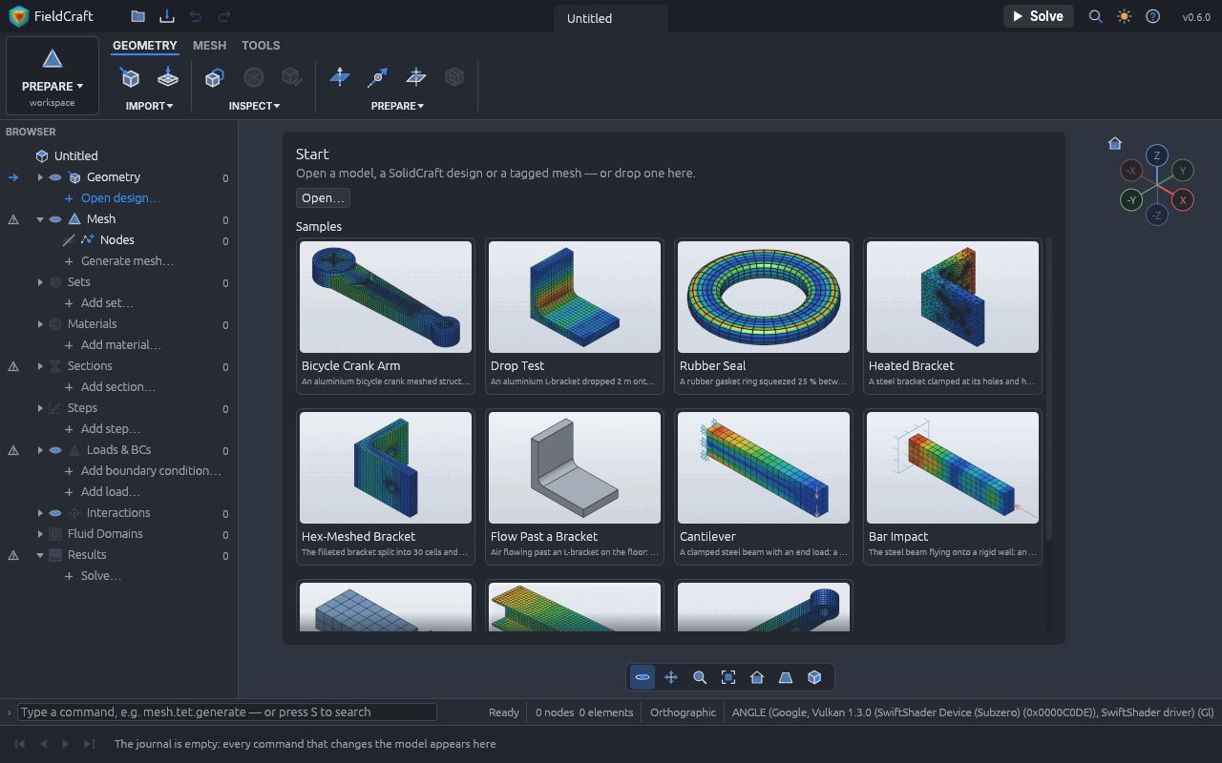Switch to the MESH ribbon tab

coord(210,45)
